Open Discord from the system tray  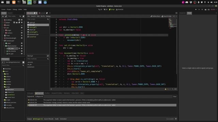[x=187, y=2]
